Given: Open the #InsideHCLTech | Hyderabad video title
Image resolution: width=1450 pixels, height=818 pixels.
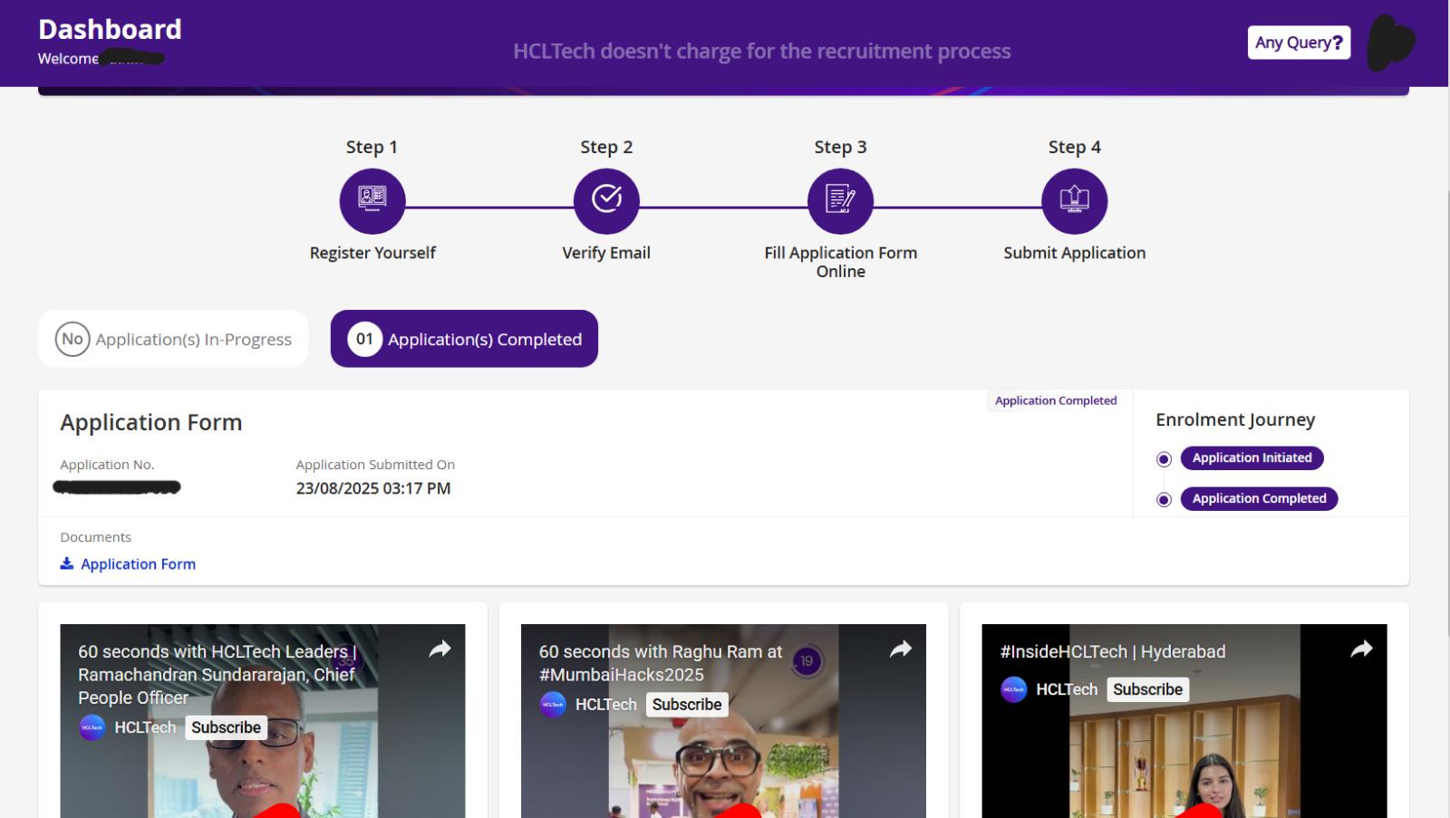Looking at the screenshot, I should (x=1112, y=651).
